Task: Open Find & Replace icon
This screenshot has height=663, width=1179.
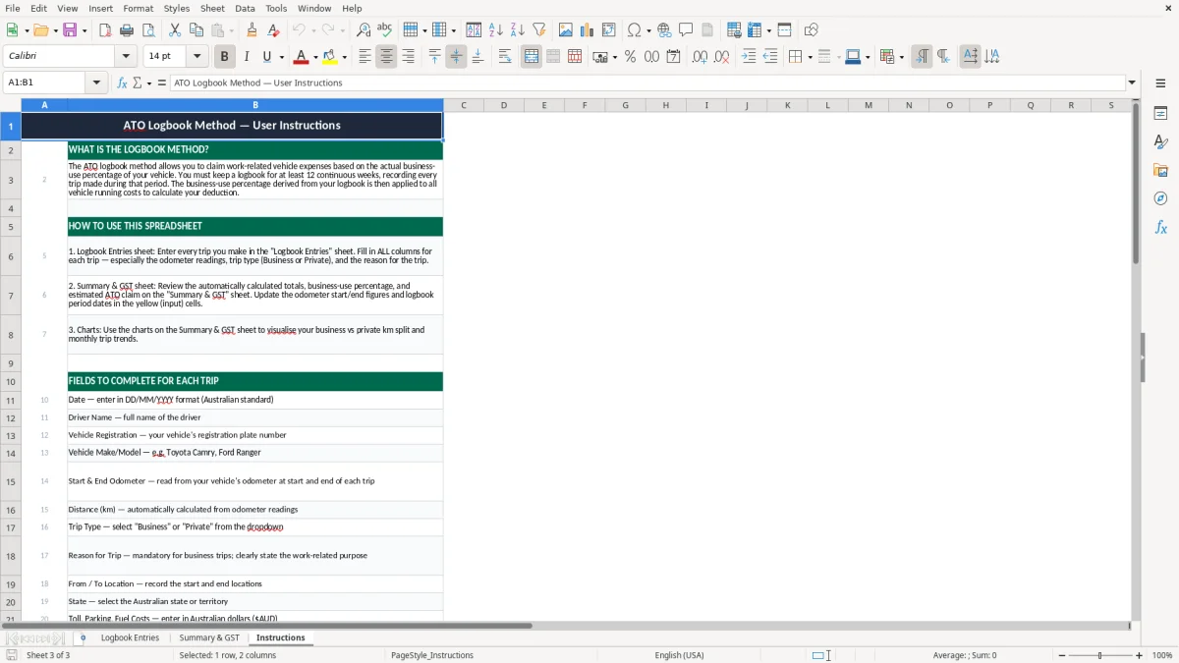Action: click(364, 30)
